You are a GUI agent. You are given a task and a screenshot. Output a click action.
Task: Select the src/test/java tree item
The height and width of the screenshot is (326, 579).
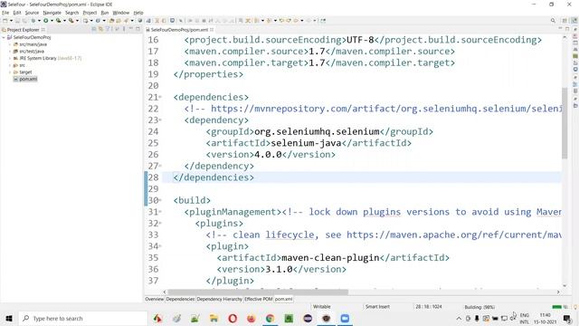click(32, 52)
